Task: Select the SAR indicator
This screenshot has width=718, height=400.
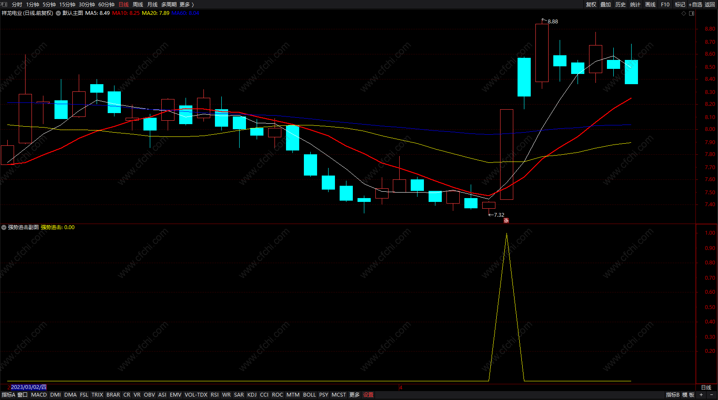Action: tap(239, 394)
